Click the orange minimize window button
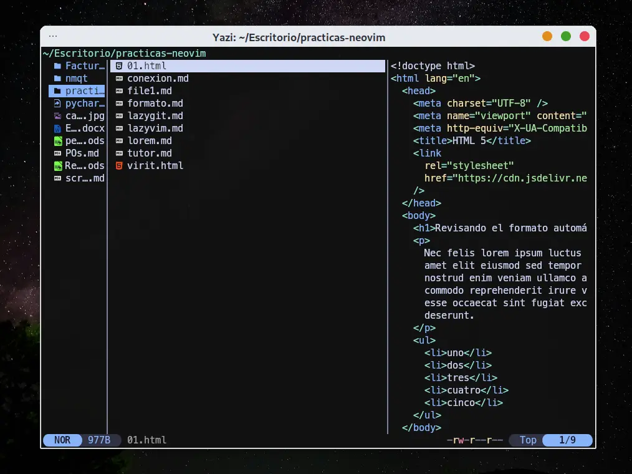Viewport: 632px width, 474px height. 547,37
